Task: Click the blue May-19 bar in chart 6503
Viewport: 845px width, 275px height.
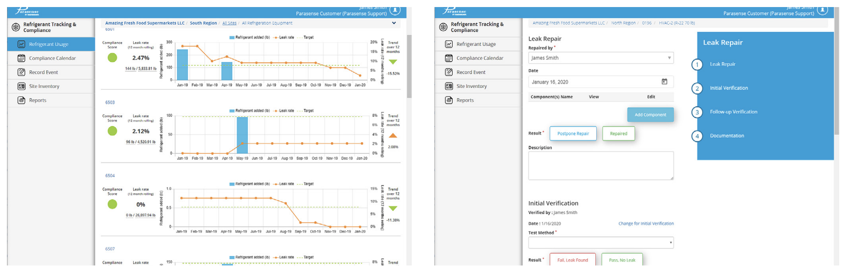Action: click(x=242, y=135)
